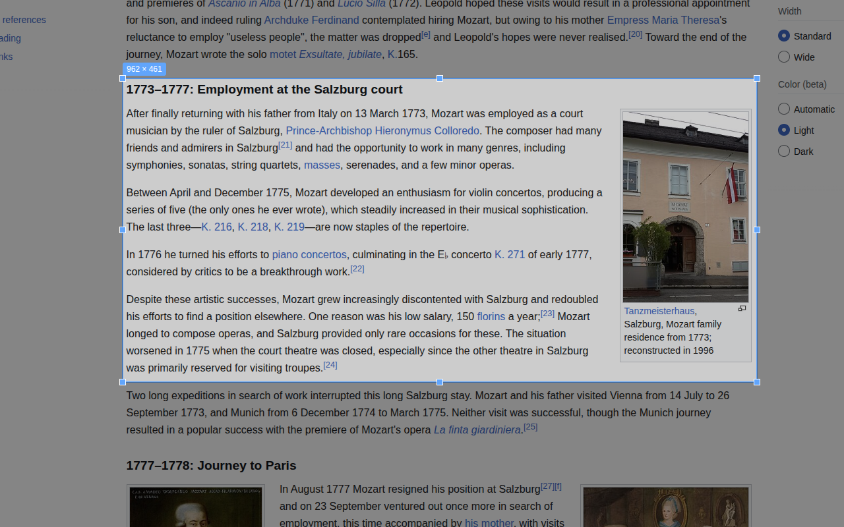Click the references link in sidebar

pos(24,20)
